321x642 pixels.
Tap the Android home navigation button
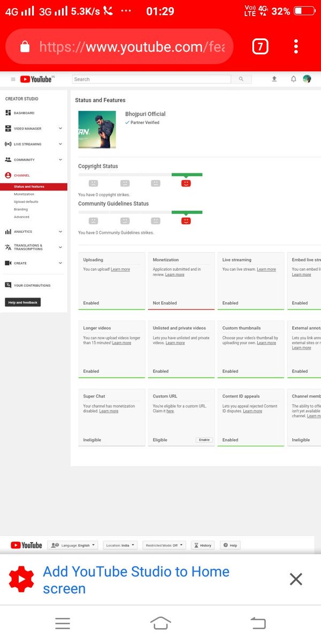tap(160, 623)
